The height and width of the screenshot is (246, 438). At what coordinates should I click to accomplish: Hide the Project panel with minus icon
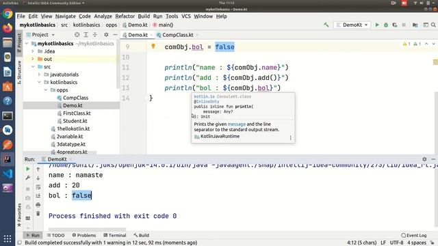coord(115,35)
